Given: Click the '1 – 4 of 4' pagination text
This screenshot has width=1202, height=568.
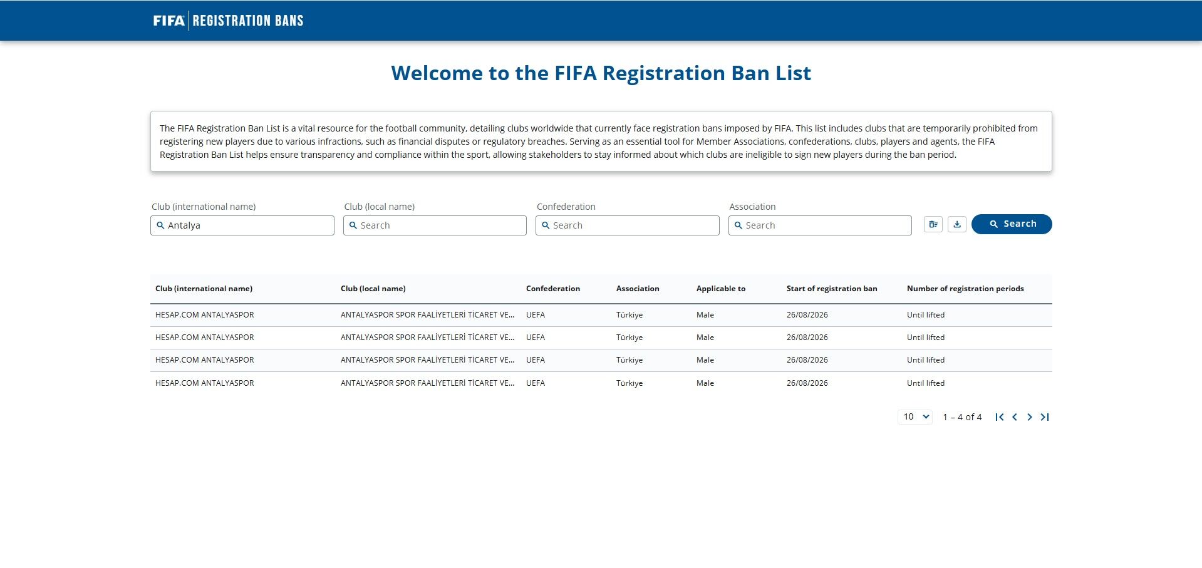Looking at the screenshot, I should pos(962,417).
